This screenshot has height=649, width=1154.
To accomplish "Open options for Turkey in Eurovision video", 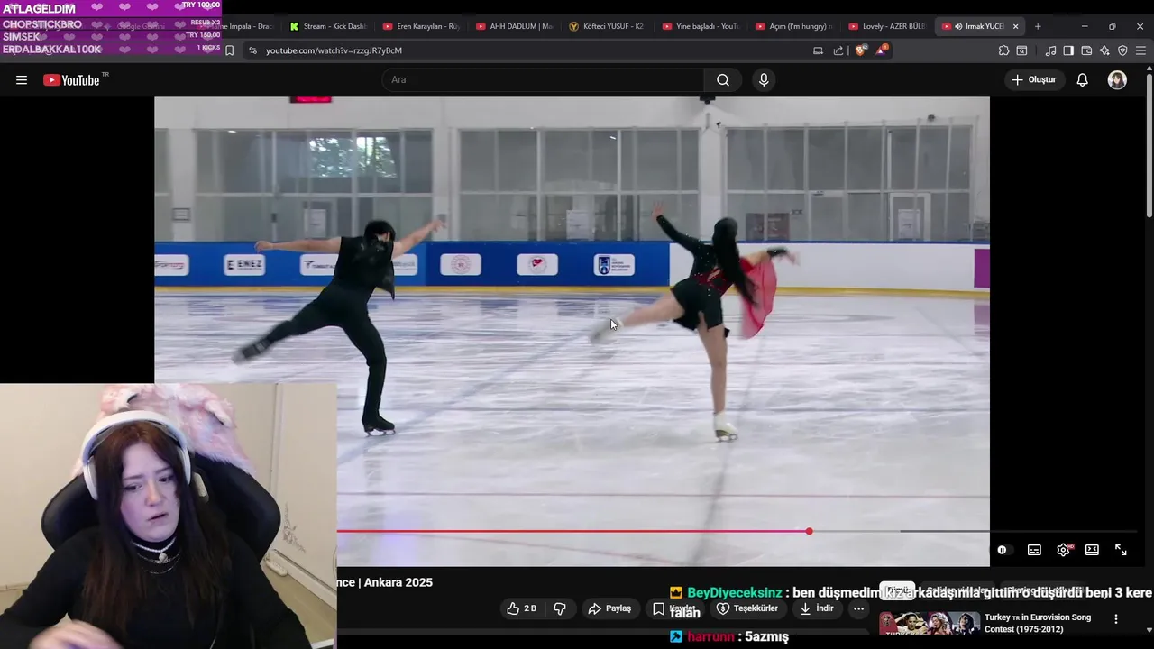I will click(x=1115, y=619).
